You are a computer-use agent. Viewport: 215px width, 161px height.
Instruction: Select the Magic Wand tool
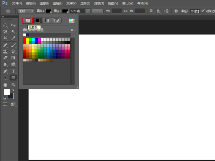click(13, 32)
